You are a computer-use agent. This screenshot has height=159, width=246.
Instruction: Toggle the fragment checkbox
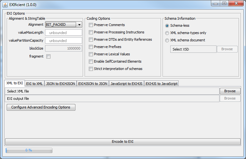pos(48,56)
